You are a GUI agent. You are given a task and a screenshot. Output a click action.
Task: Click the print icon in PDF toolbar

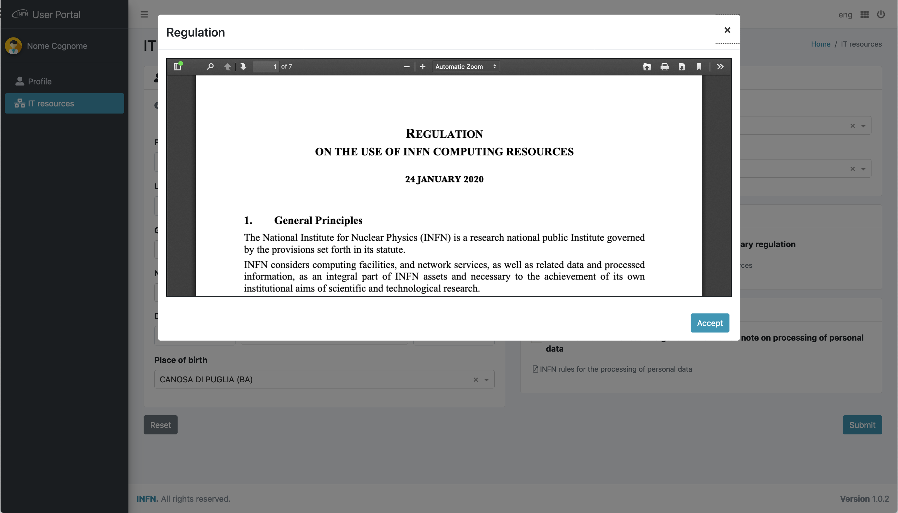point(664,67)
